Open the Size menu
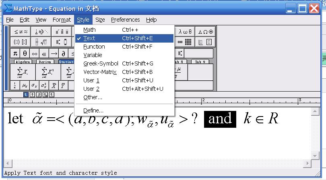This screenshot has height=180, width=326. (100, 20)
